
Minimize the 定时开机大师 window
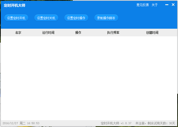coord(167,5)
